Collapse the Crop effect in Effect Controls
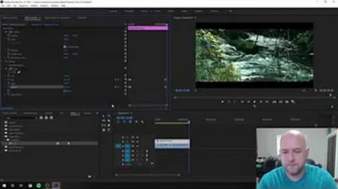The width and height of the screenshot is (338, 189). click(x=6, y=68)
